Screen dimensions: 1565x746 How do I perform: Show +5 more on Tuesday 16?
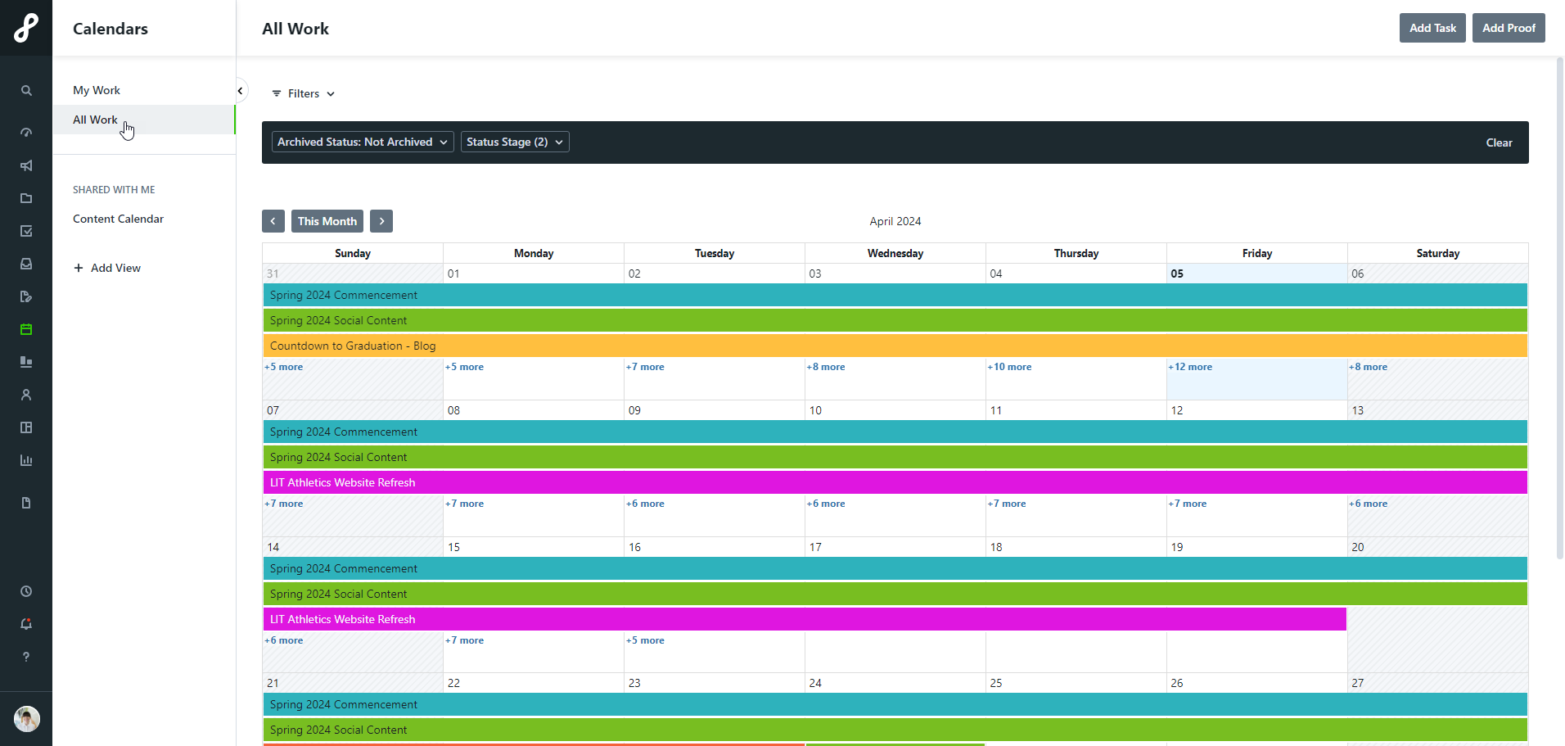point(645,640)
